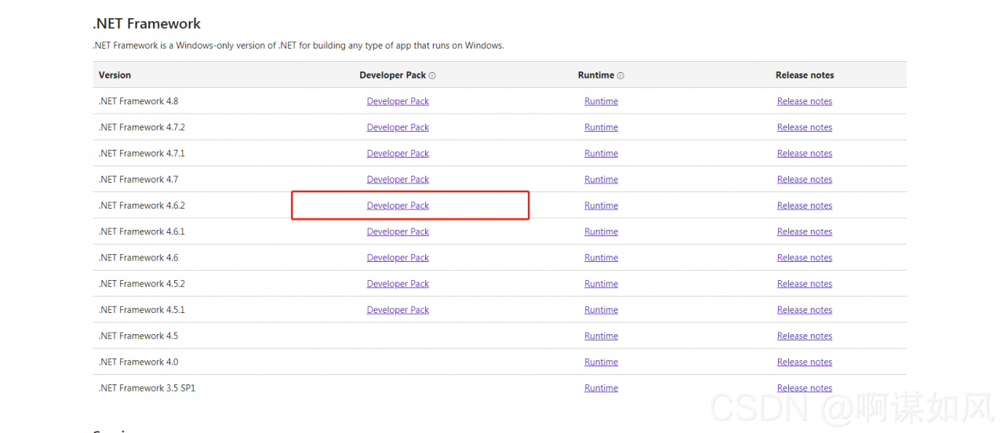Open Runtime link for .NET Framework 4.5
Viewport: 1004px width, 433px height.
click(x=601, y=336)
